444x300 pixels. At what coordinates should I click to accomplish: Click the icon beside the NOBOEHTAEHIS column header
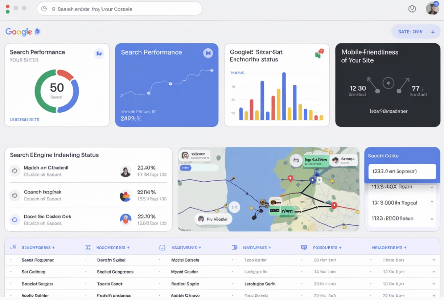(x=88, y=248)
